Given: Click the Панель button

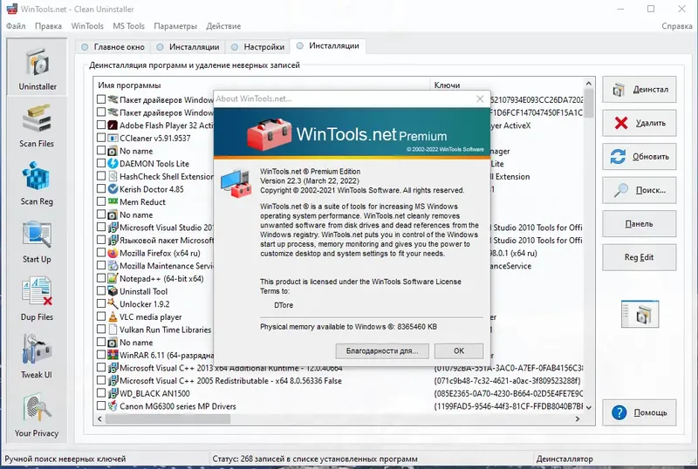Looking at the screenshot, I should pyautogui.click(x=640, y=224).
